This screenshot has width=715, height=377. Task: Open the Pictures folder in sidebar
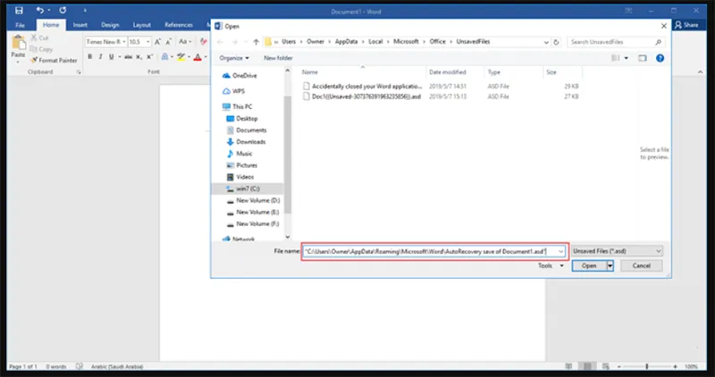coord(242,165)
